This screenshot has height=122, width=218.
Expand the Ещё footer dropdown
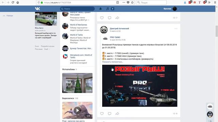coord(47,49)
